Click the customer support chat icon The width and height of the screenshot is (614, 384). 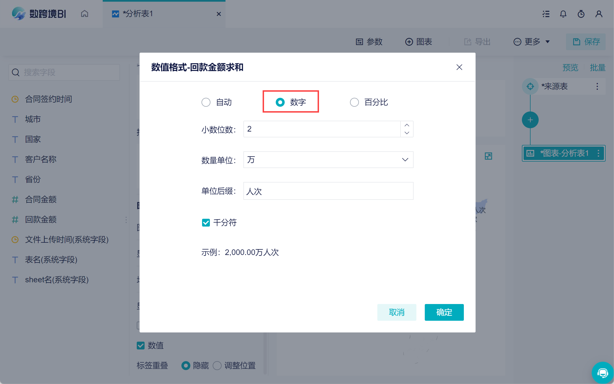click(603, 373)
